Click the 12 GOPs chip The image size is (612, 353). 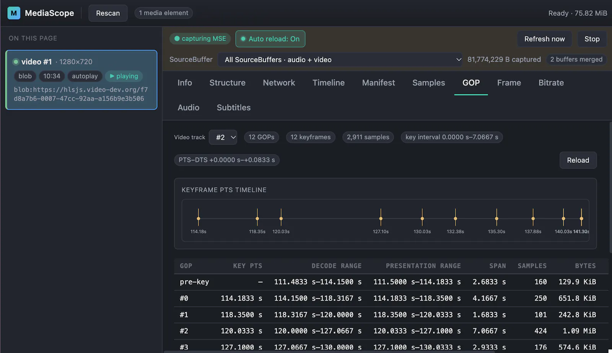pos(262,137)
